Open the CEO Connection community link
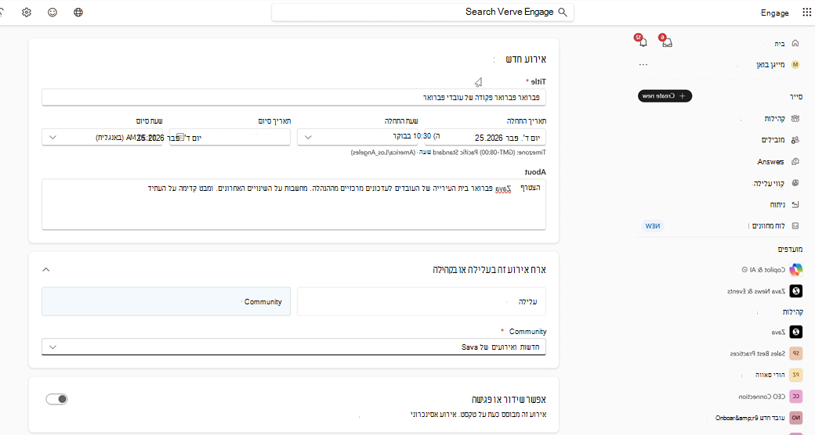The image size is (815, 435). 762,397
